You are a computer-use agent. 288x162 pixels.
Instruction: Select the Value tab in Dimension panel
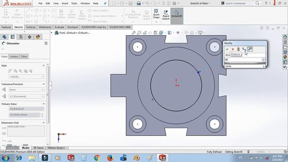[4, 56]
